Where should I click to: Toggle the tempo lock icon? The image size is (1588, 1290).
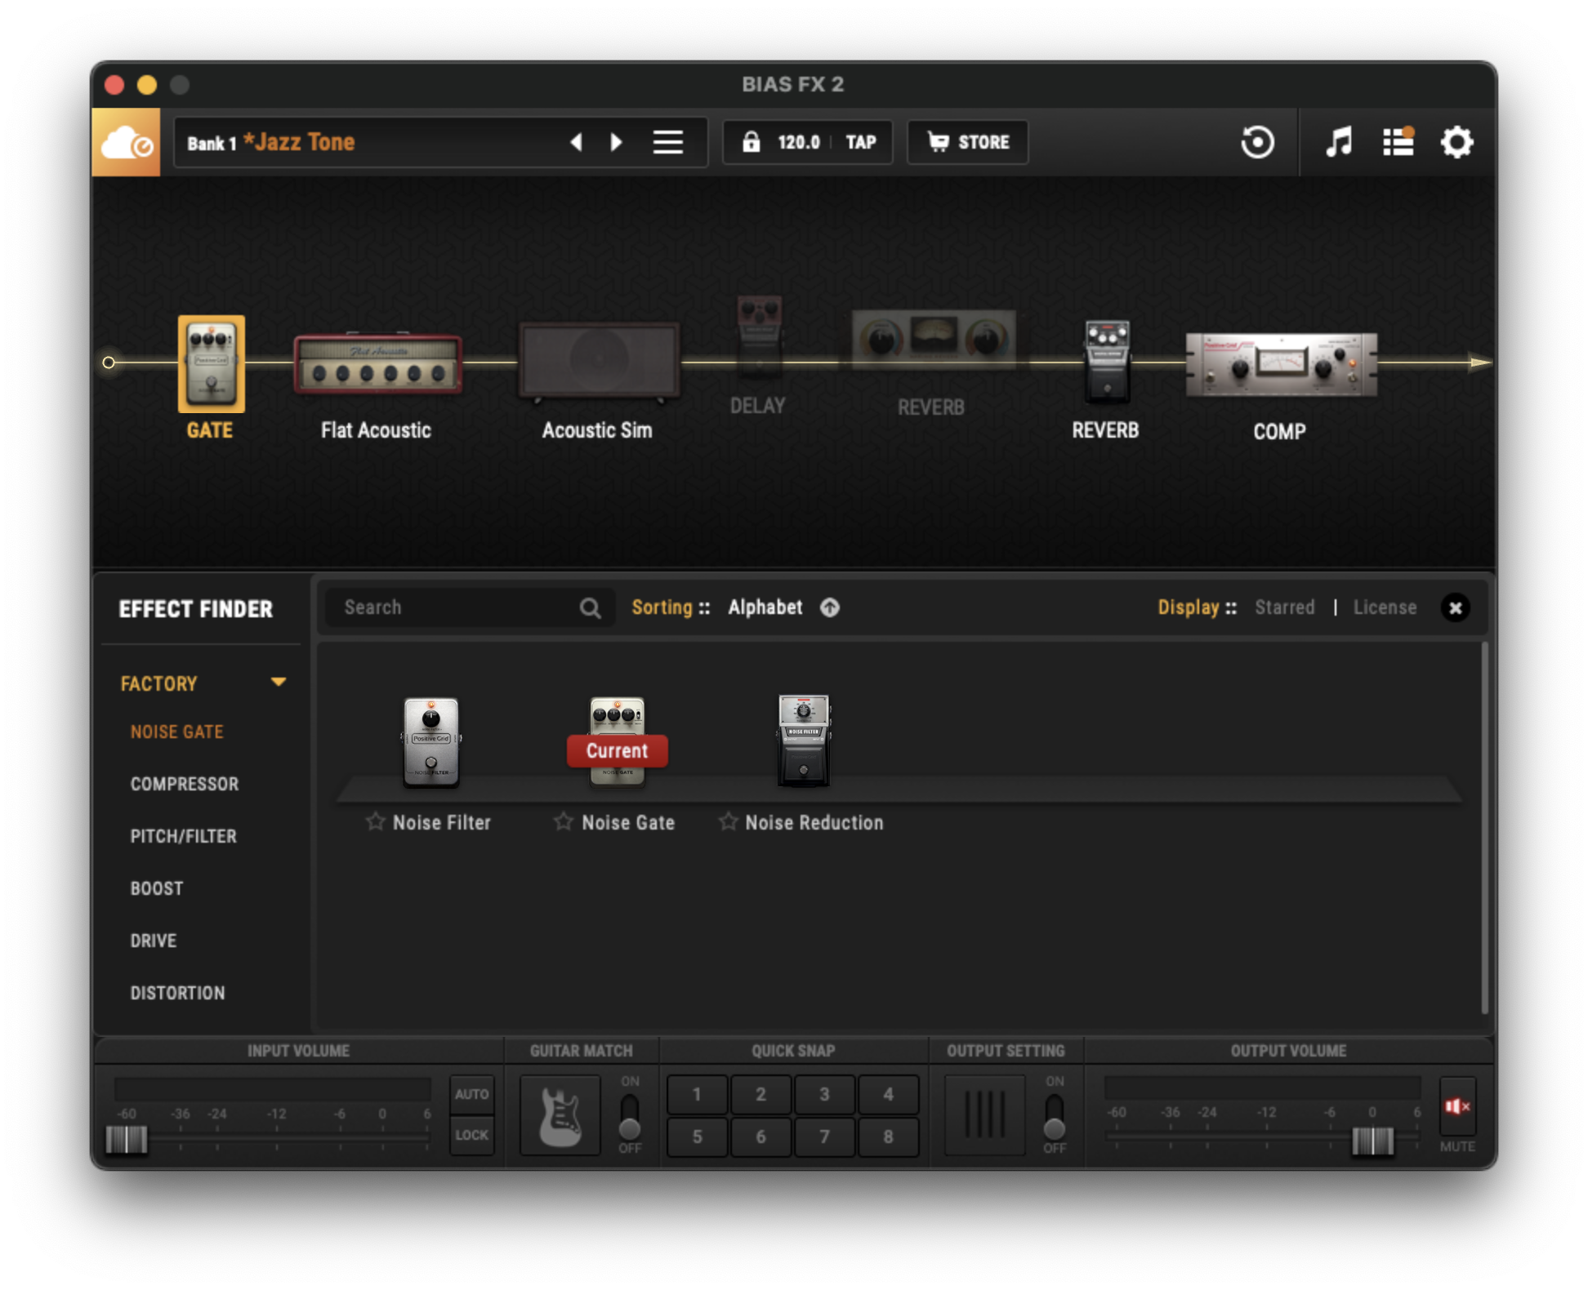tap(751, 142)
